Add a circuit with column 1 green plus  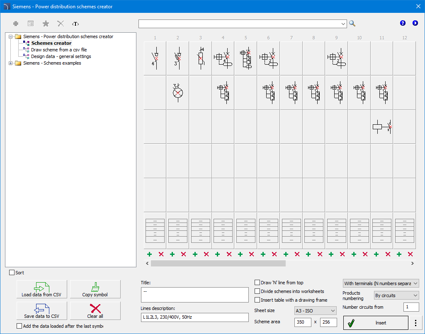coord(149,254)
